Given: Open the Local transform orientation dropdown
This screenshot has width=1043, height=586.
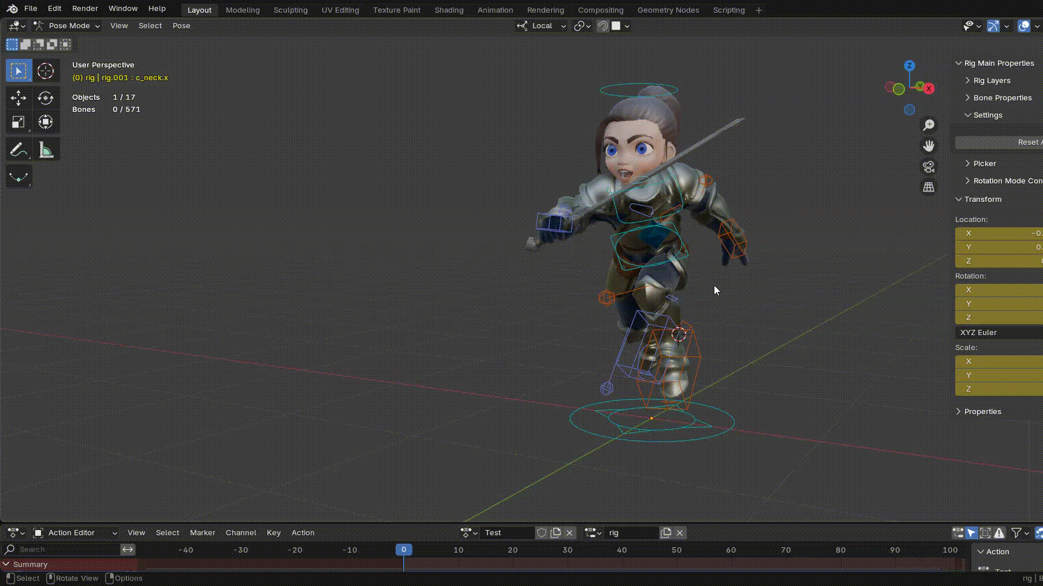Looking at the screenshot, I should coord(541,26).
